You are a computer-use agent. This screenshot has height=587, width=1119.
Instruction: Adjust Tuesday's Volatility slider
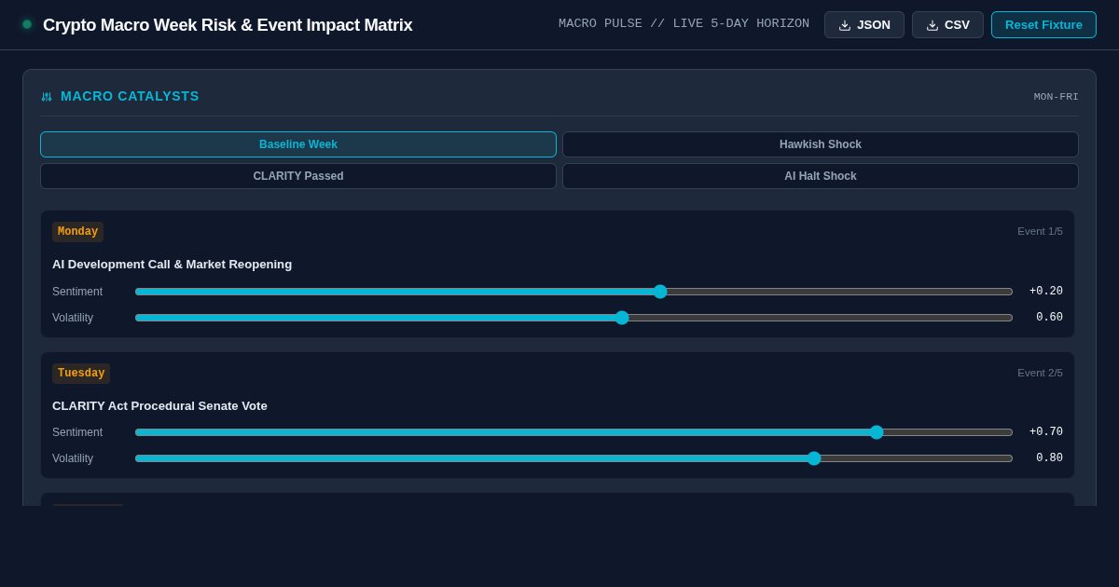coord(573,458)
